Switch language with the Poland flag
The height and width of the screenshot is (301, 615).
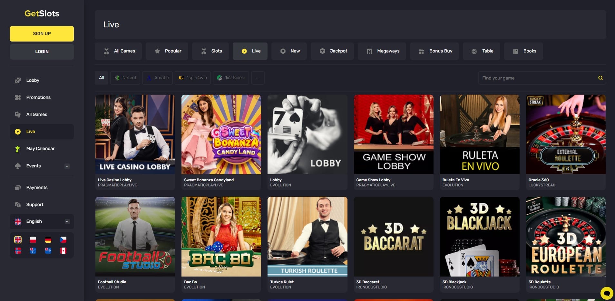[33, 240]
